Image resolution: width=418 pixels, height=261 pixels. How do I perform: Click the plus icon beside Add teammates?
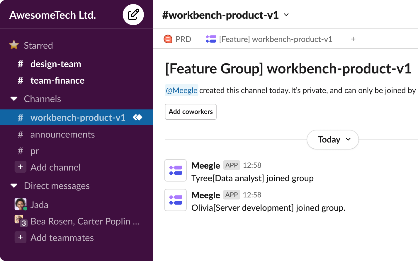coord(21,237)
